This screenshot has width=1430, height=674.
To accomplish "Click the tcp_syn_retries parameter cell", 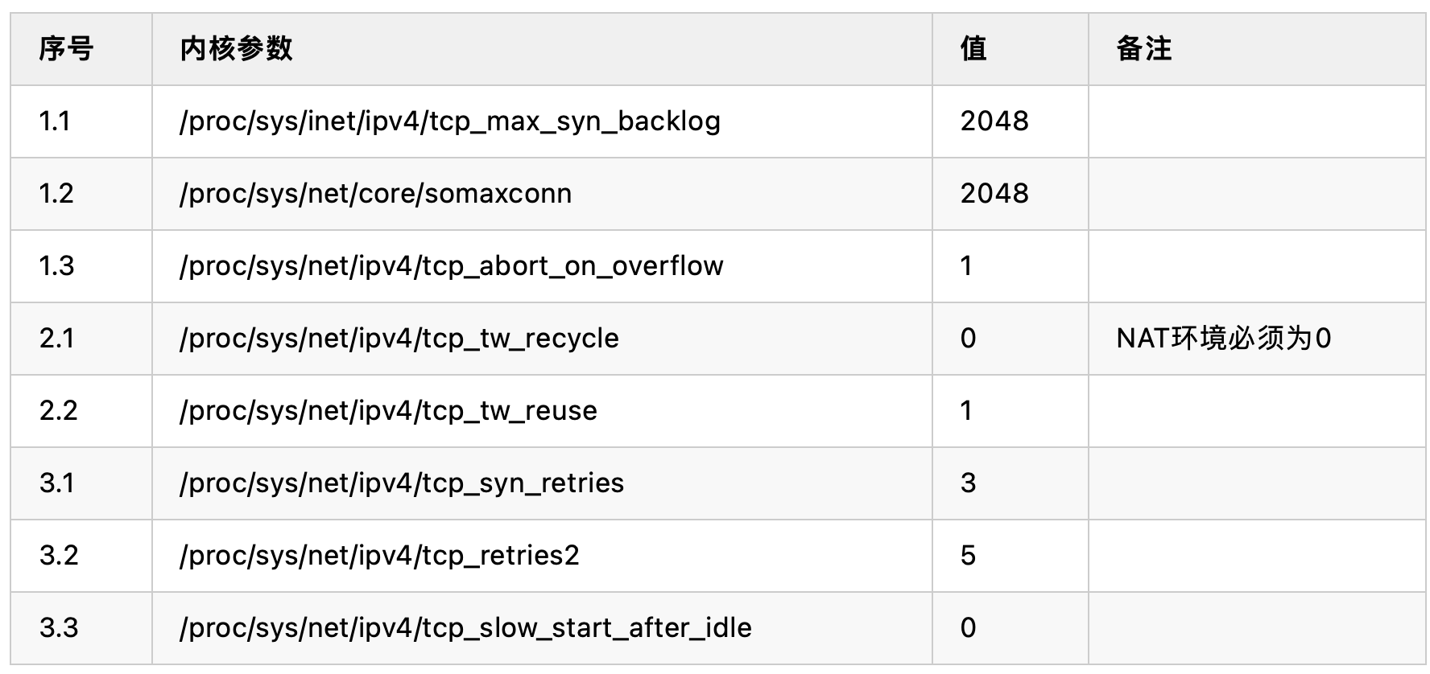I will 542,483.
